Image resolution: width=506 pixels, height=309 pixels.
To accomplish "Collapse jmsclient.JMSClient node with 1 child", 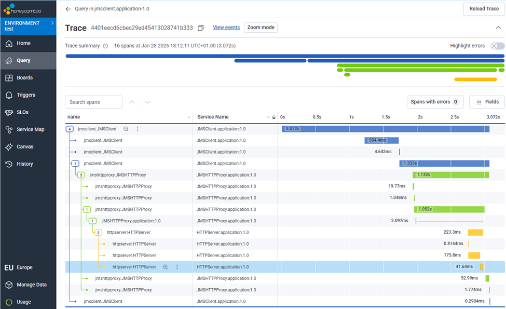I will (x=75, y=164).
